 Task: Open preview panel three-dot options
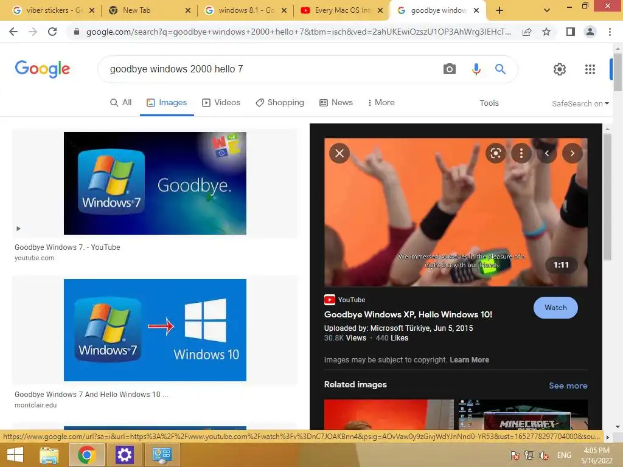tap(521, 153)
